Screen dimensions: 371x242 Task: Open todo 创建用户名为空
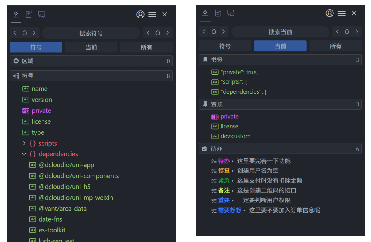(258, 171)
